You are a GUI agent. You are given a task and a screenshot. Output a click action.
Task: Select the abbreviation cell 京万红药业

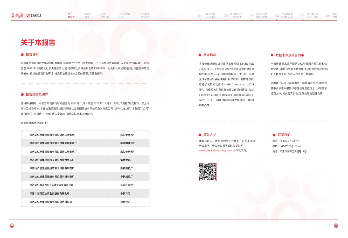tap(127, 185)
